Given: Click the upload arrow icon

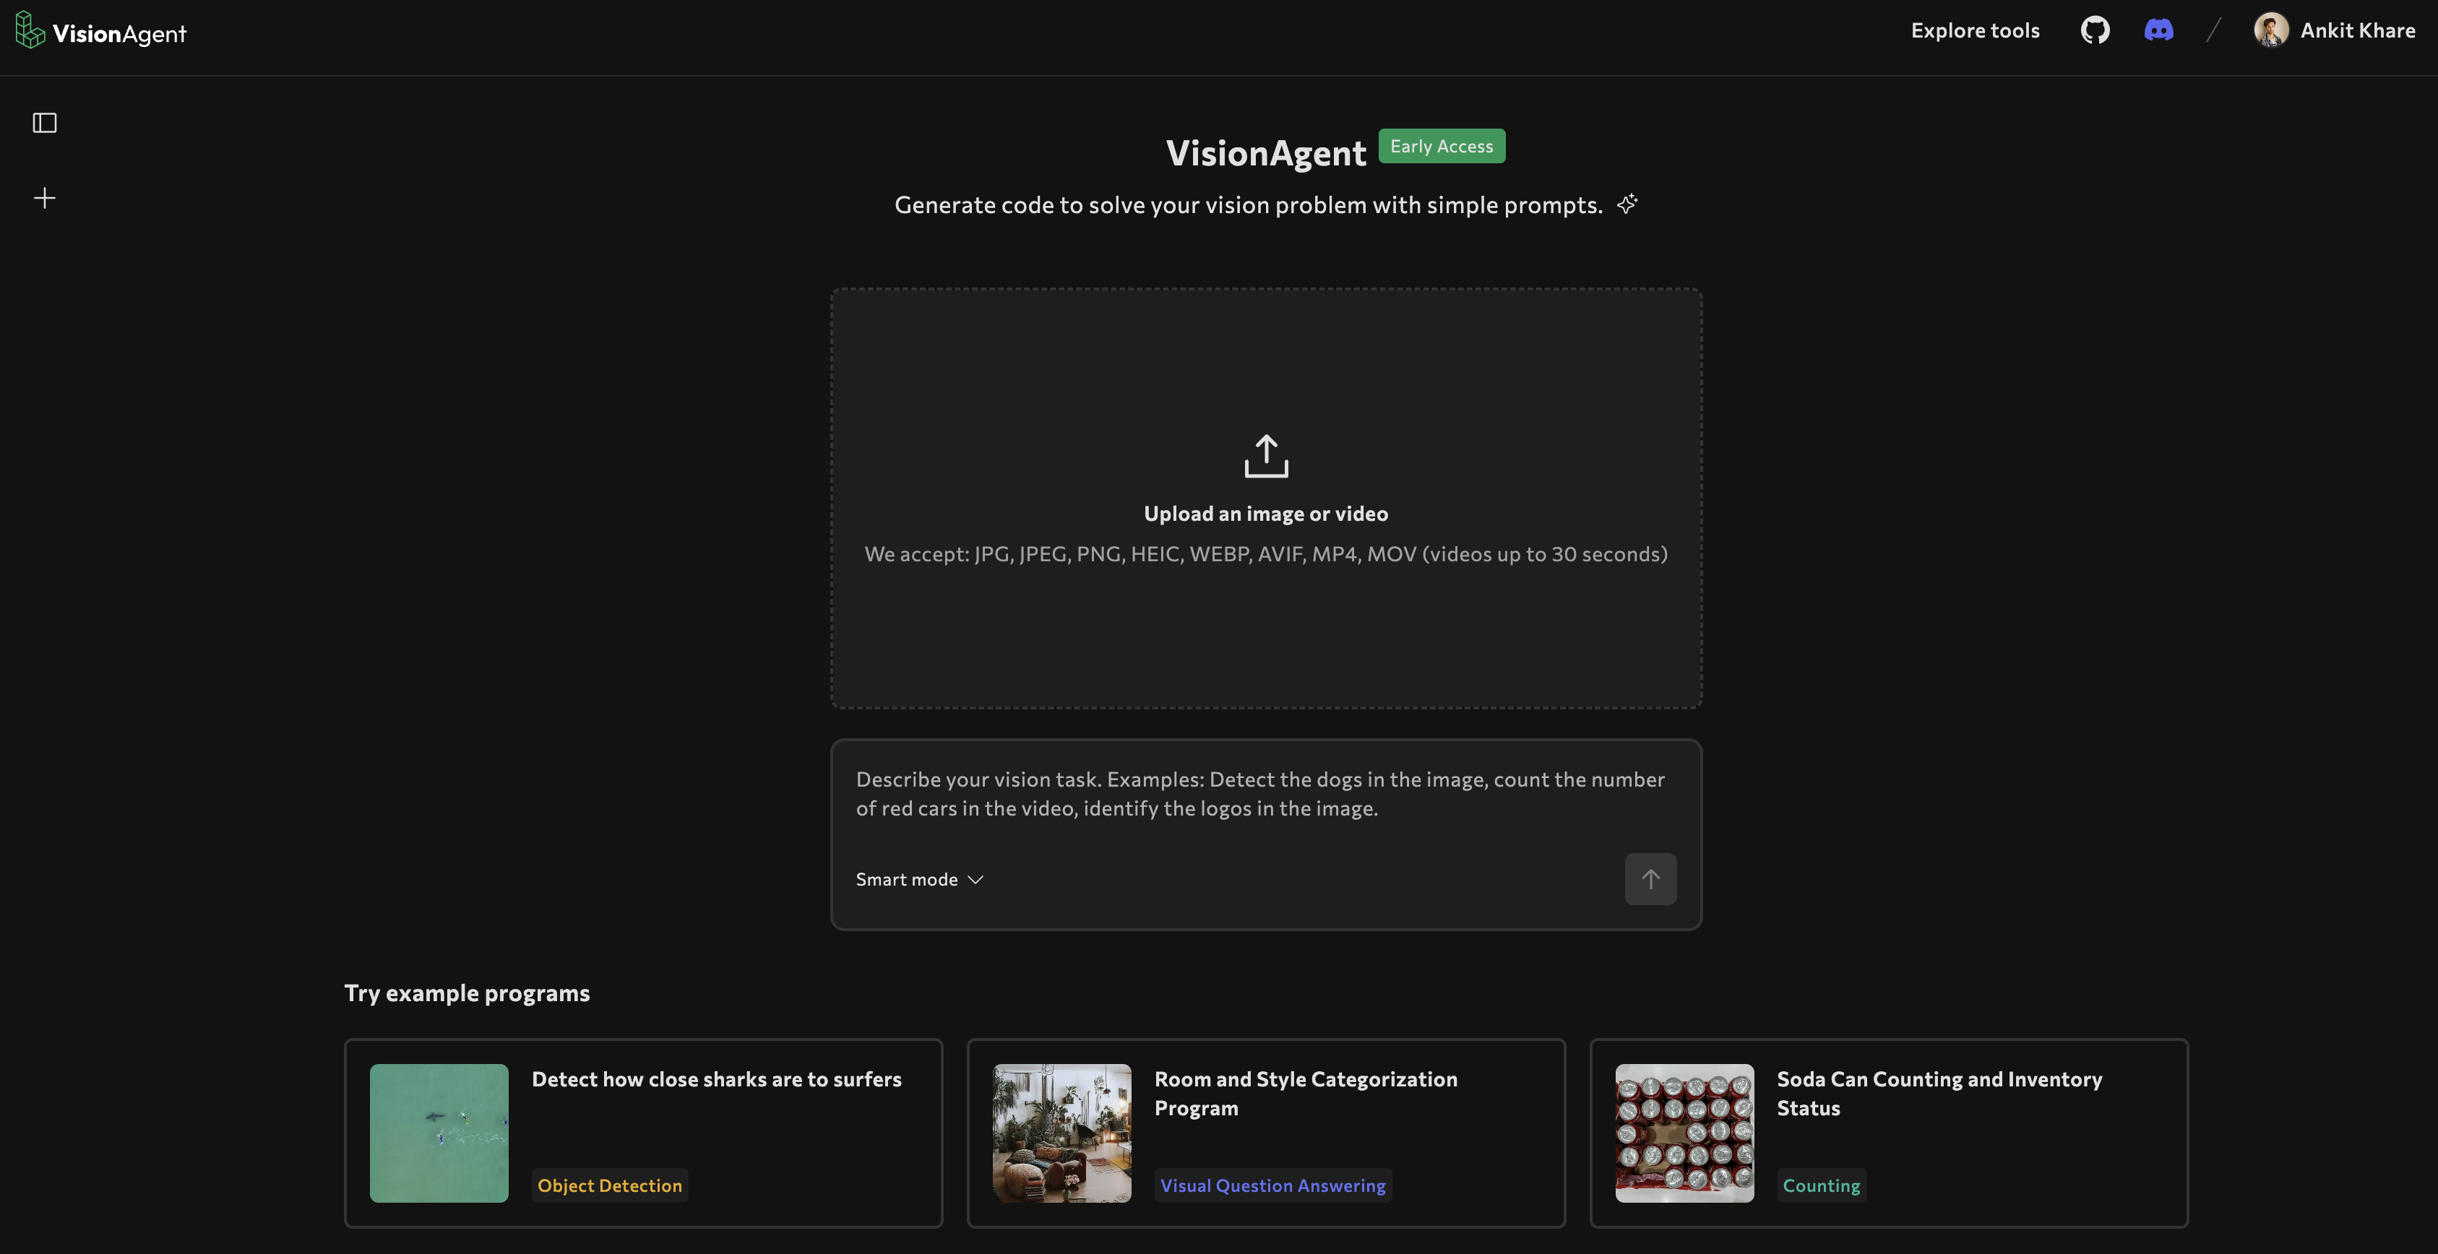Looking at the screenshot, I should tap(1265, 455).
